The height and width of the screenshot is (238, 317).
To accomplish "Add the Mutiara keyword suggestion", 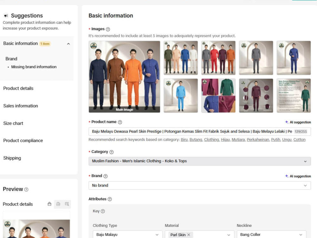I will pyautogui.click(x=238, y=140).
